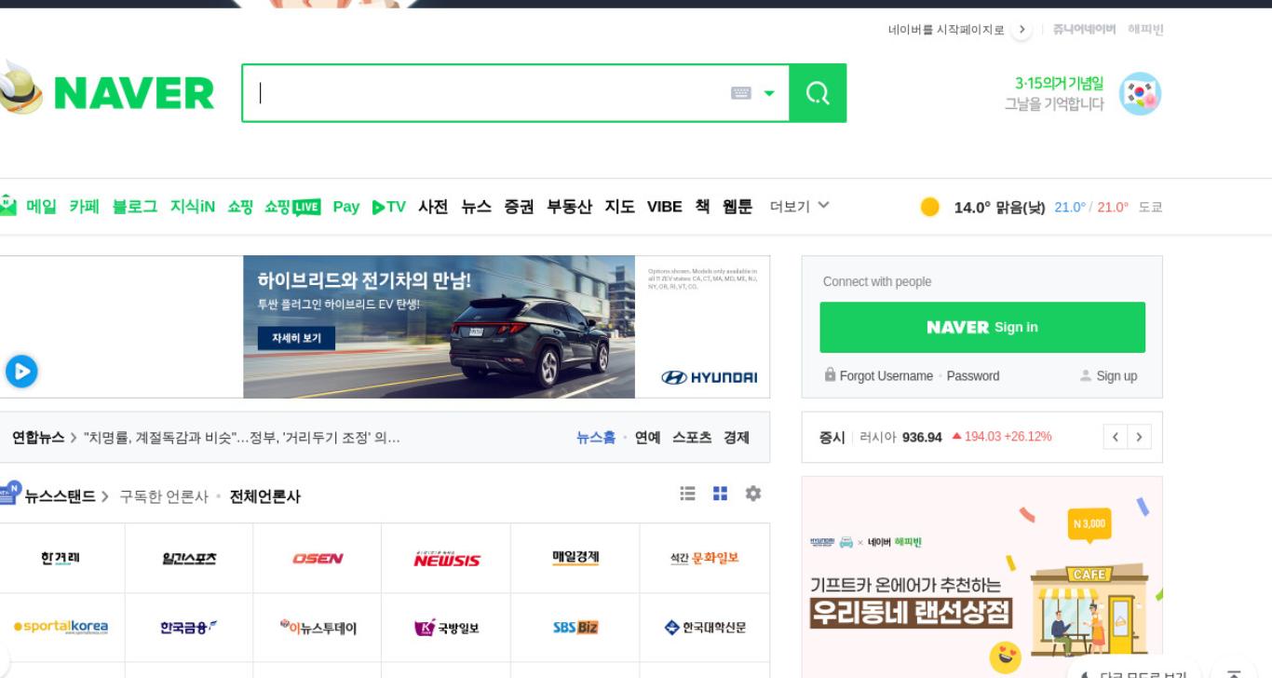The width and height of the screenshot is (1272, 678).
Task: Click the Sign up link
Action: pos(1116,376)
